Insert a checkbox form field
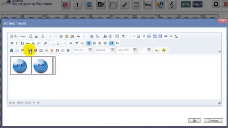 139,36
